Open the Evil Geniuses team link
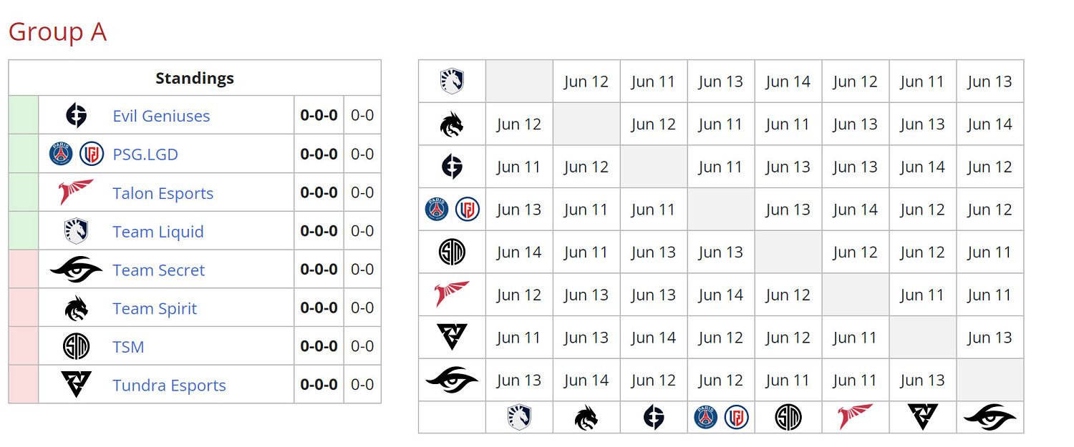 tap(161, 116)
